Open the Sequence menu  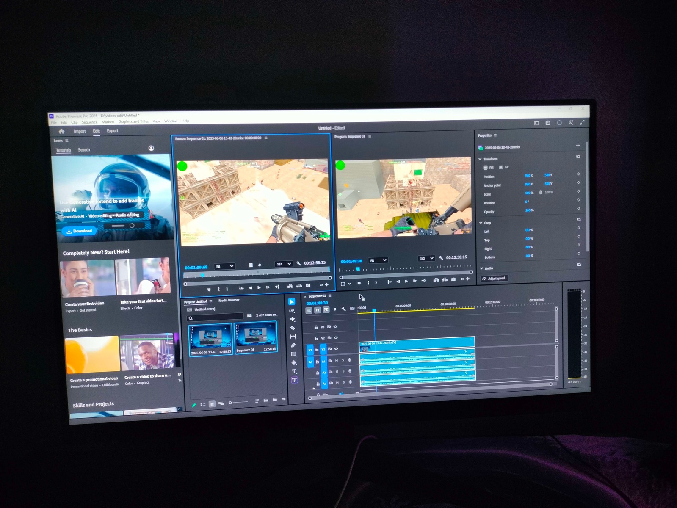point(89,122)
